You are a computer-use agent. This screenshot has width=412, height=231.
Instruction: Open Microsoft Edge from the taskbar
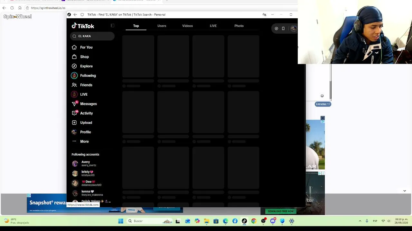click(225, 221)
